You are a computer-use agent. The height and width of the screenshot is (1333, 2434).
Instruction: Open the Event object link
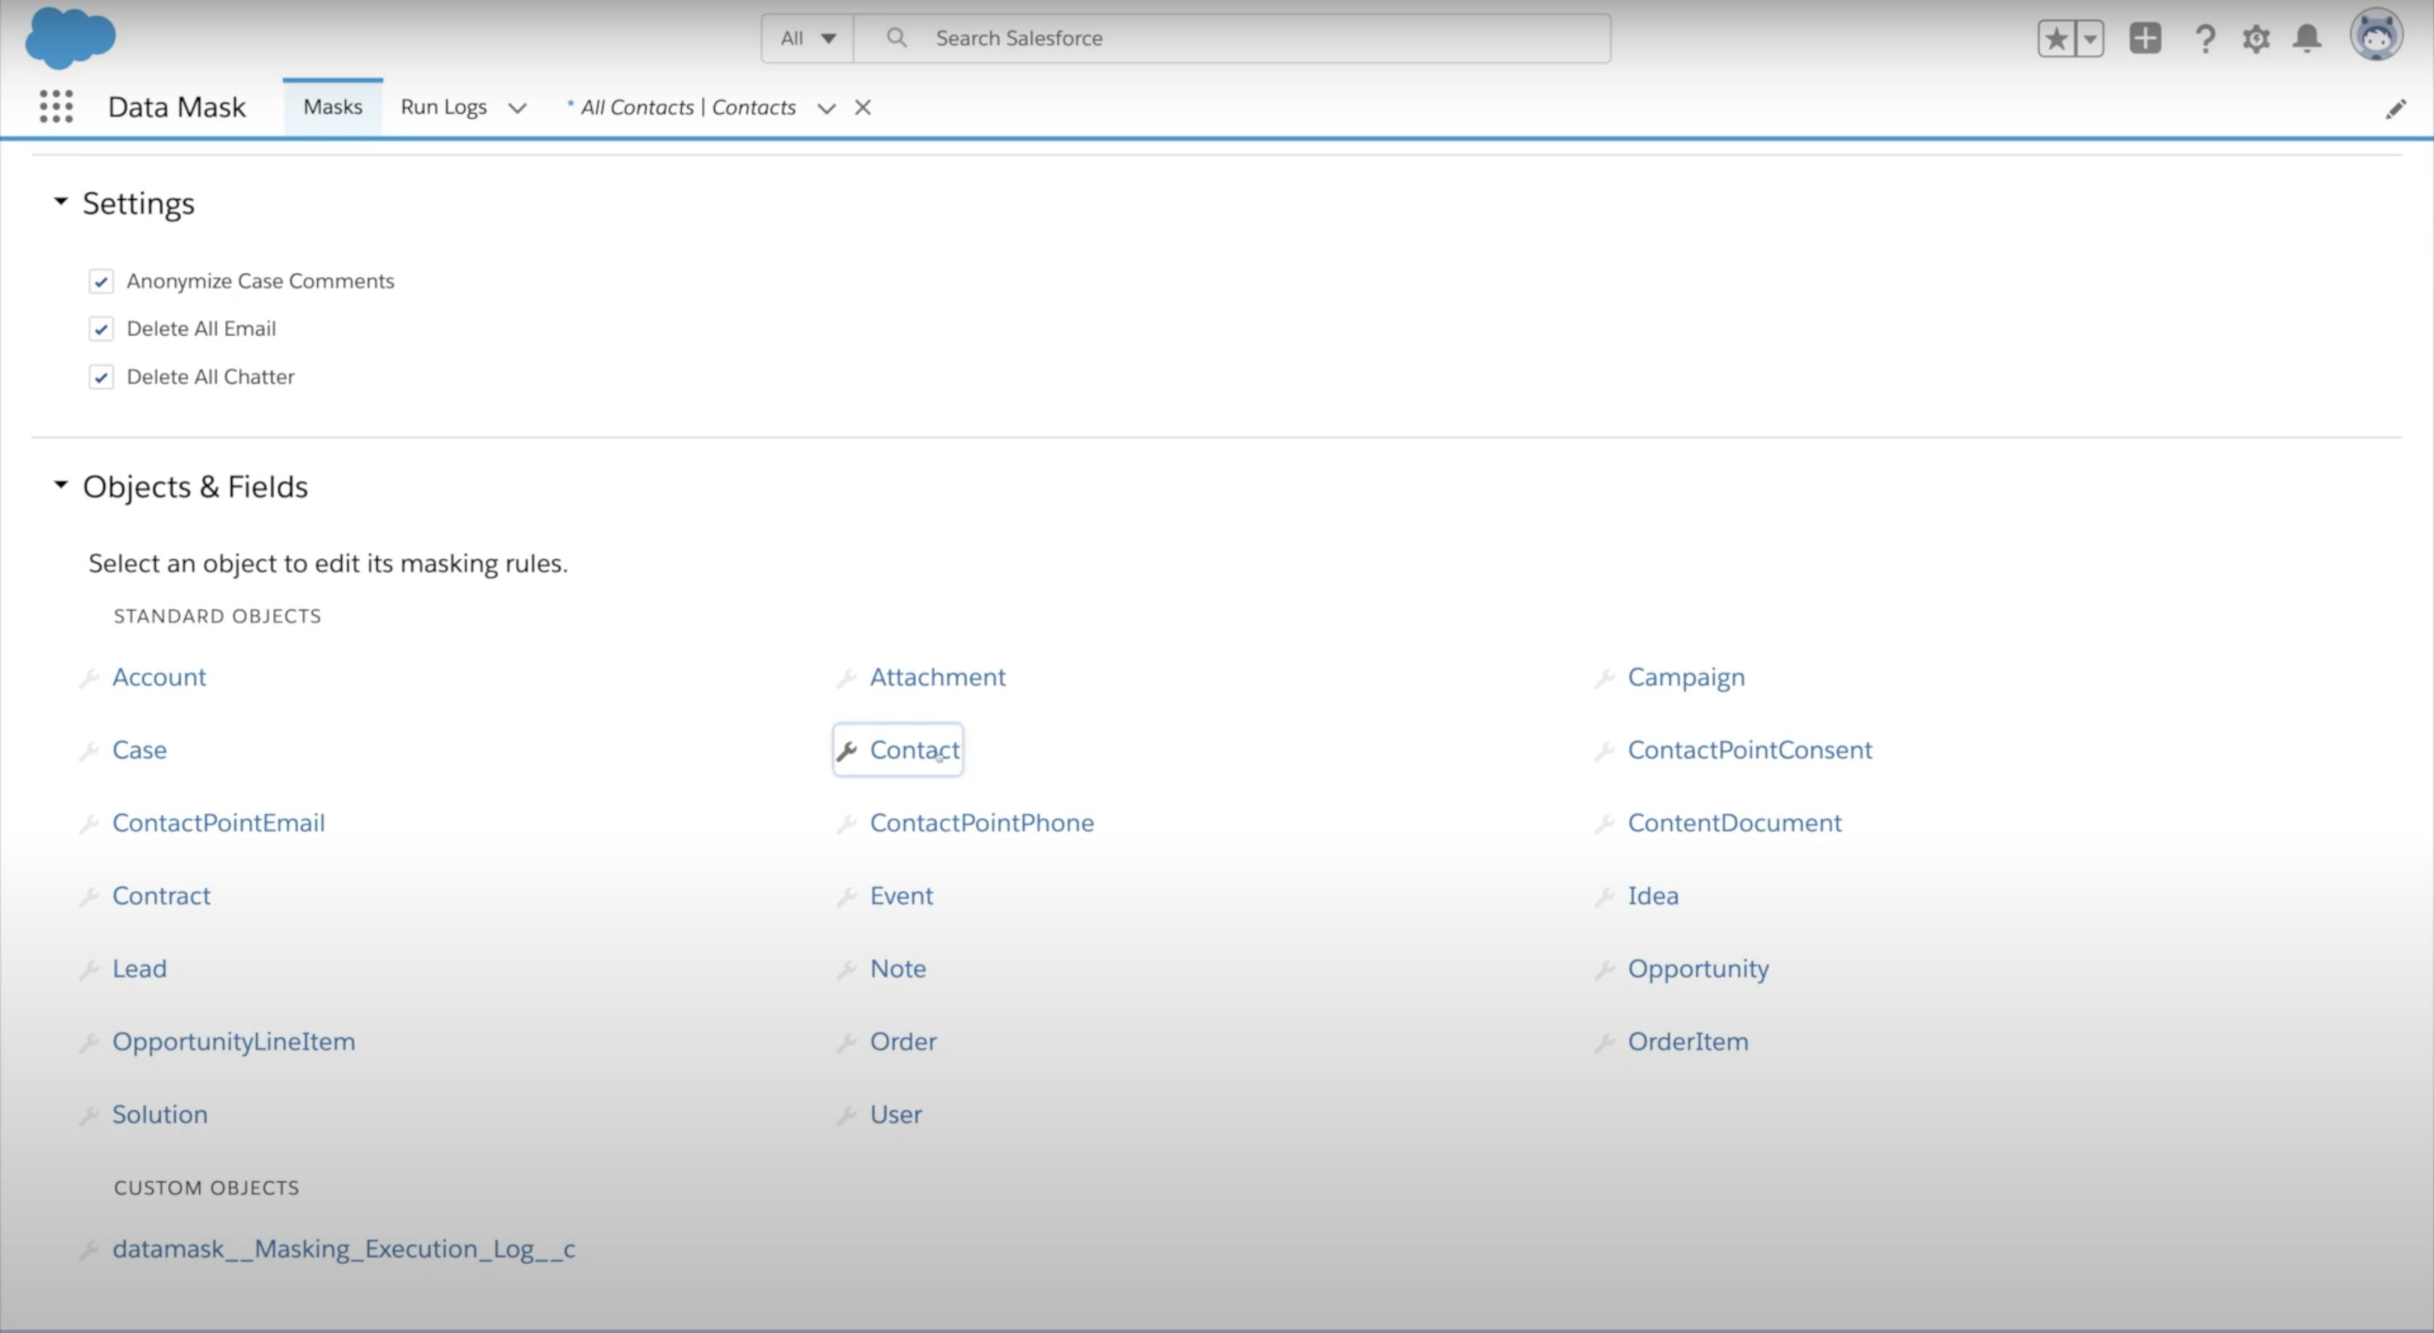tap(901, 895)
